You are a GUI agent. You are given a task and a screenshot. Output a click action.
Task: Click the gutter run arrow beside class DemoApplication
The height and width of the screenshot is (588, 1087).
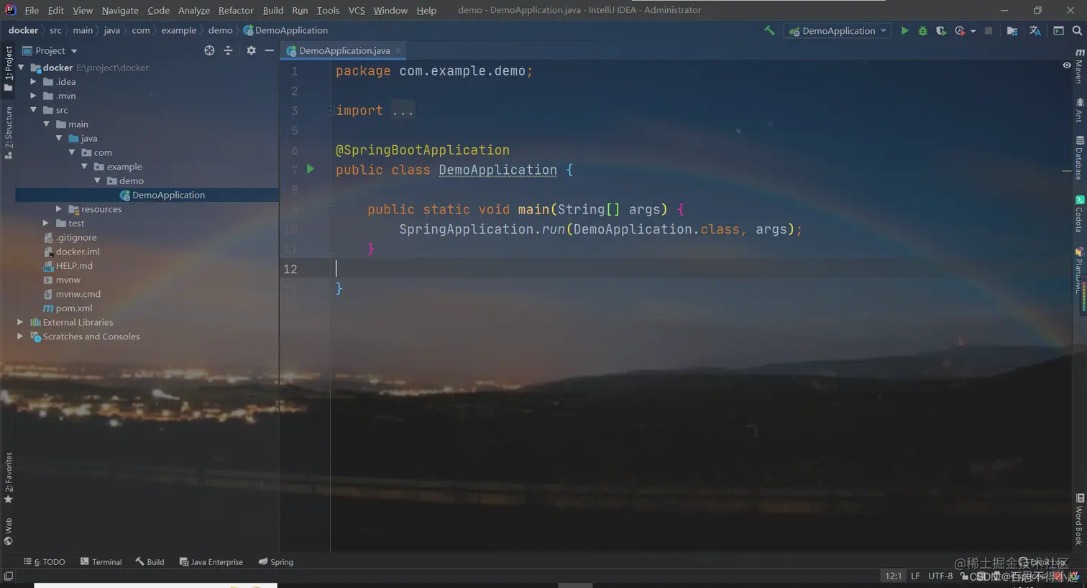pyautogui.click(x=311, y=169)
